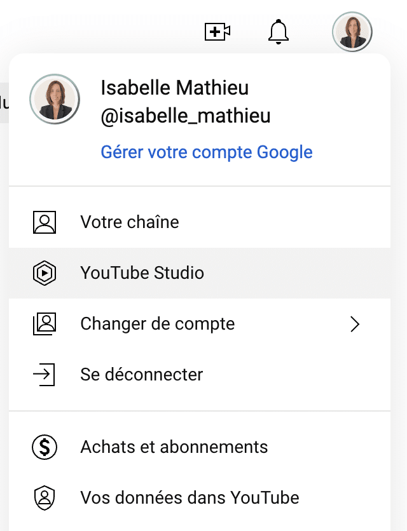Open the Gérer votre compte Google link
The image size is (407, 531).
[x=207, y=152]
